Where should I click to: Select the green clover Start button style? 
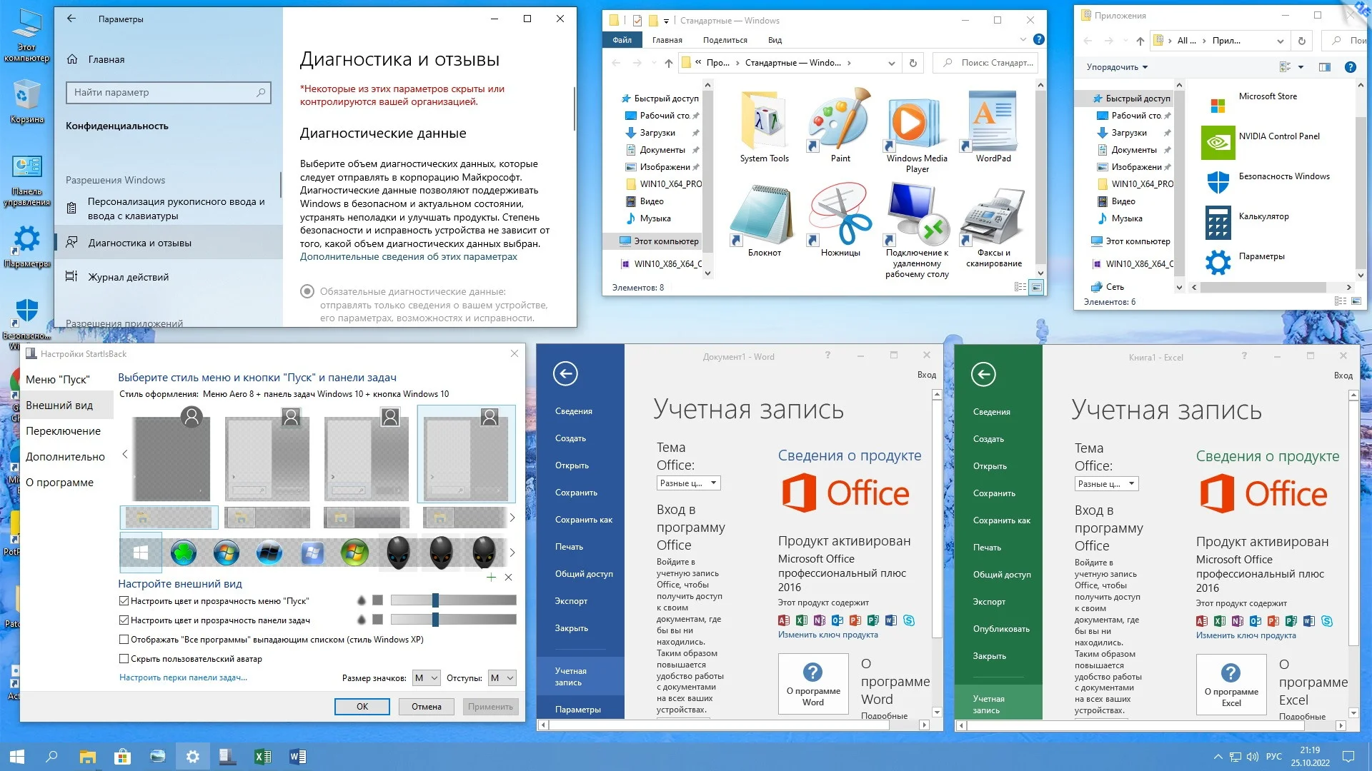(184, 553)
